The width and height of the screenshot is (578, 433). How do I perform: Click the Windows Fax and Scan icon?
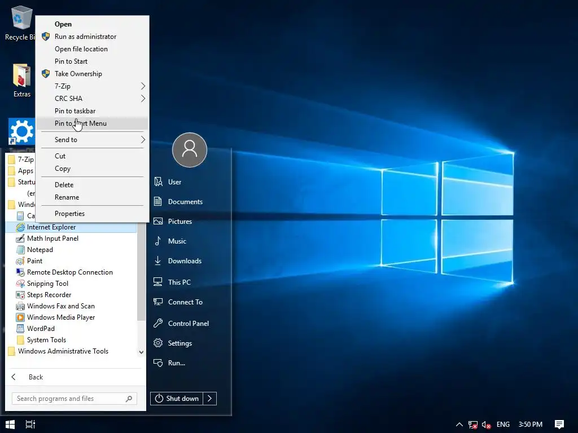pyautogui.click(x=20, y=306)
